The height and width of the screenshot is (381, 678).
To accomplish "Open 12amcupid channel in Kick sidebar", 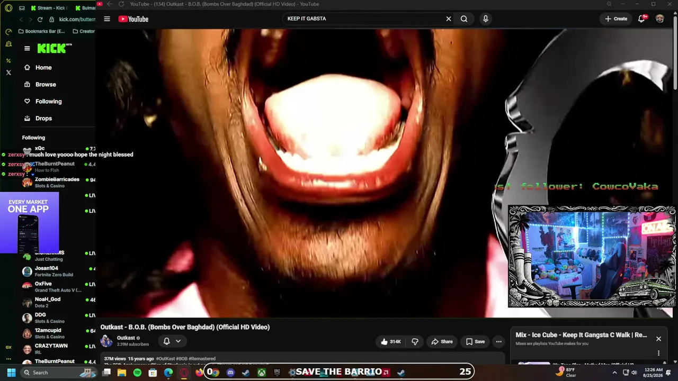I will click(58, 333).
